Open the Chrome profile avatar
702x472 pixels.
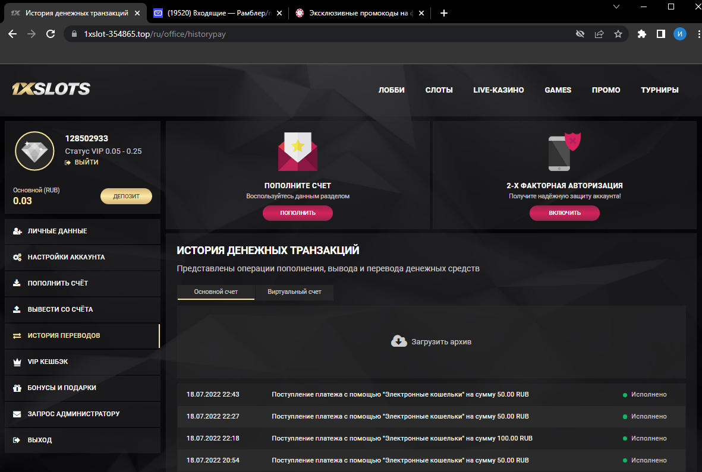click(680, 34)
